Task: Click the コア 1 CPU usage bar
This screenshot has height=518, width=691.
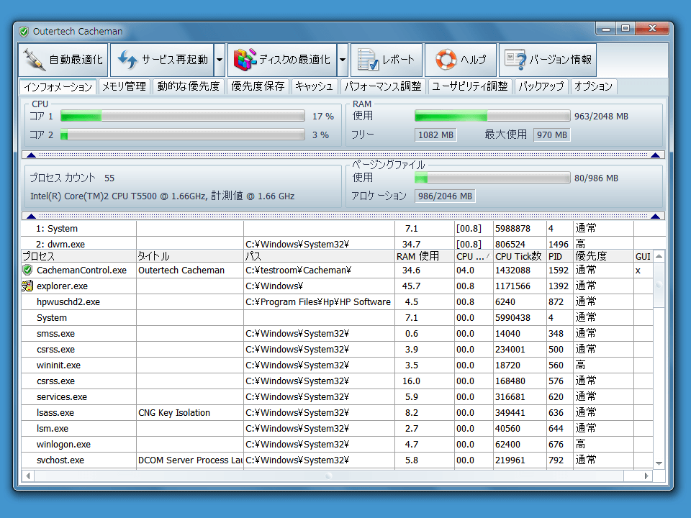Action: tap(182, 116)
